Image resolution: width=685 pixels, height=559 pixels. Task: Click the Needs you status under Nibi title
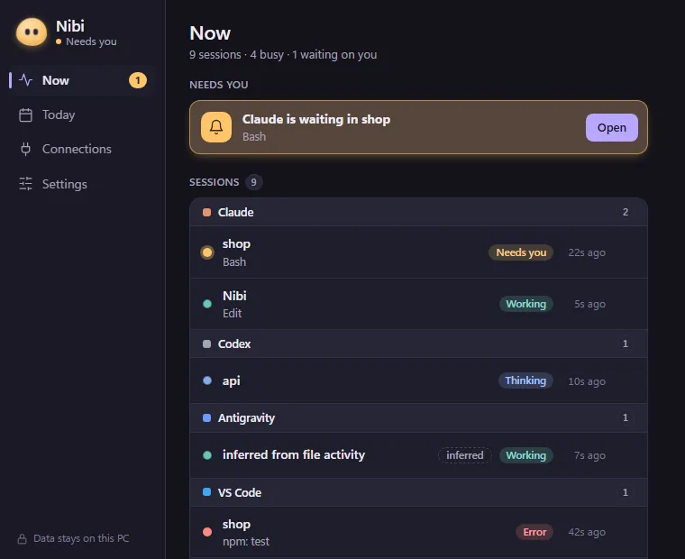coord(87,41)
